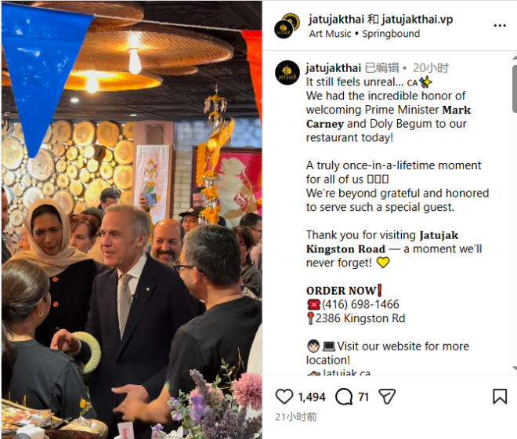Open the three-dot more options menu
517x439 pixels.
(x=500, y=25)
